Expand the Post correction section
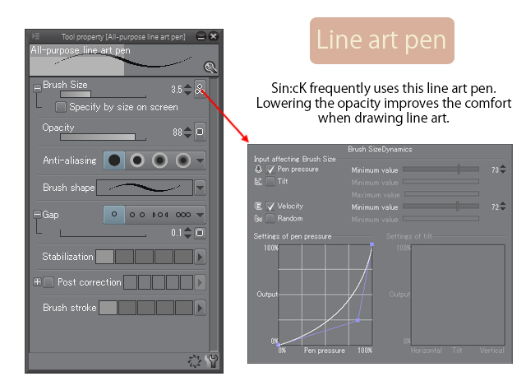 point(37,282)
